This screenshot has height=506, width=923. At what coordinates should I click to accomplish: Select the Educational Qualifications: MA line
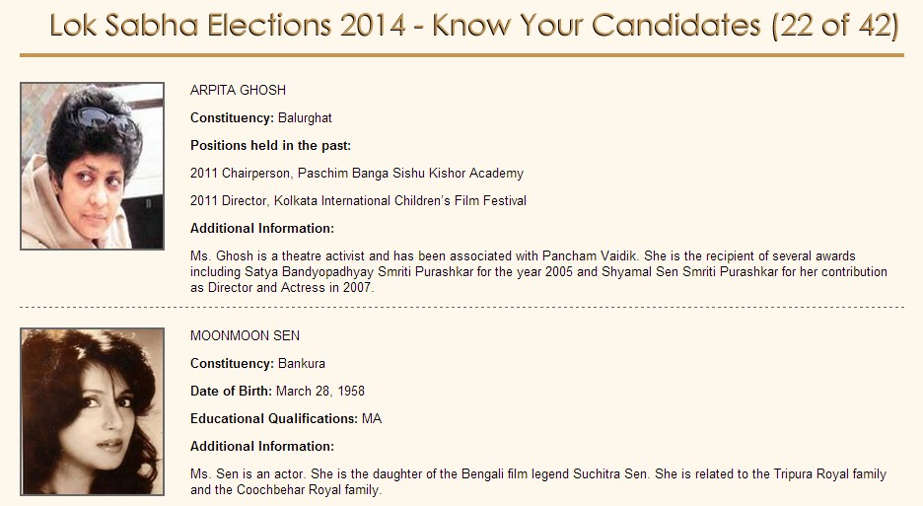pos(285,419)
